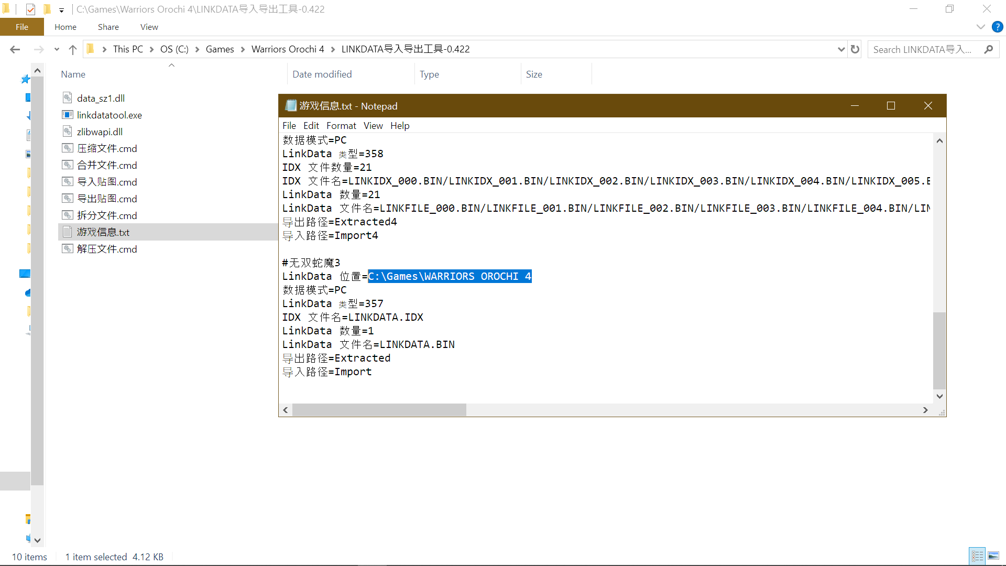The image size is (1006, 566).
Task: Click Warriors Orochi 4 breadcrumb
Action: 287,49
